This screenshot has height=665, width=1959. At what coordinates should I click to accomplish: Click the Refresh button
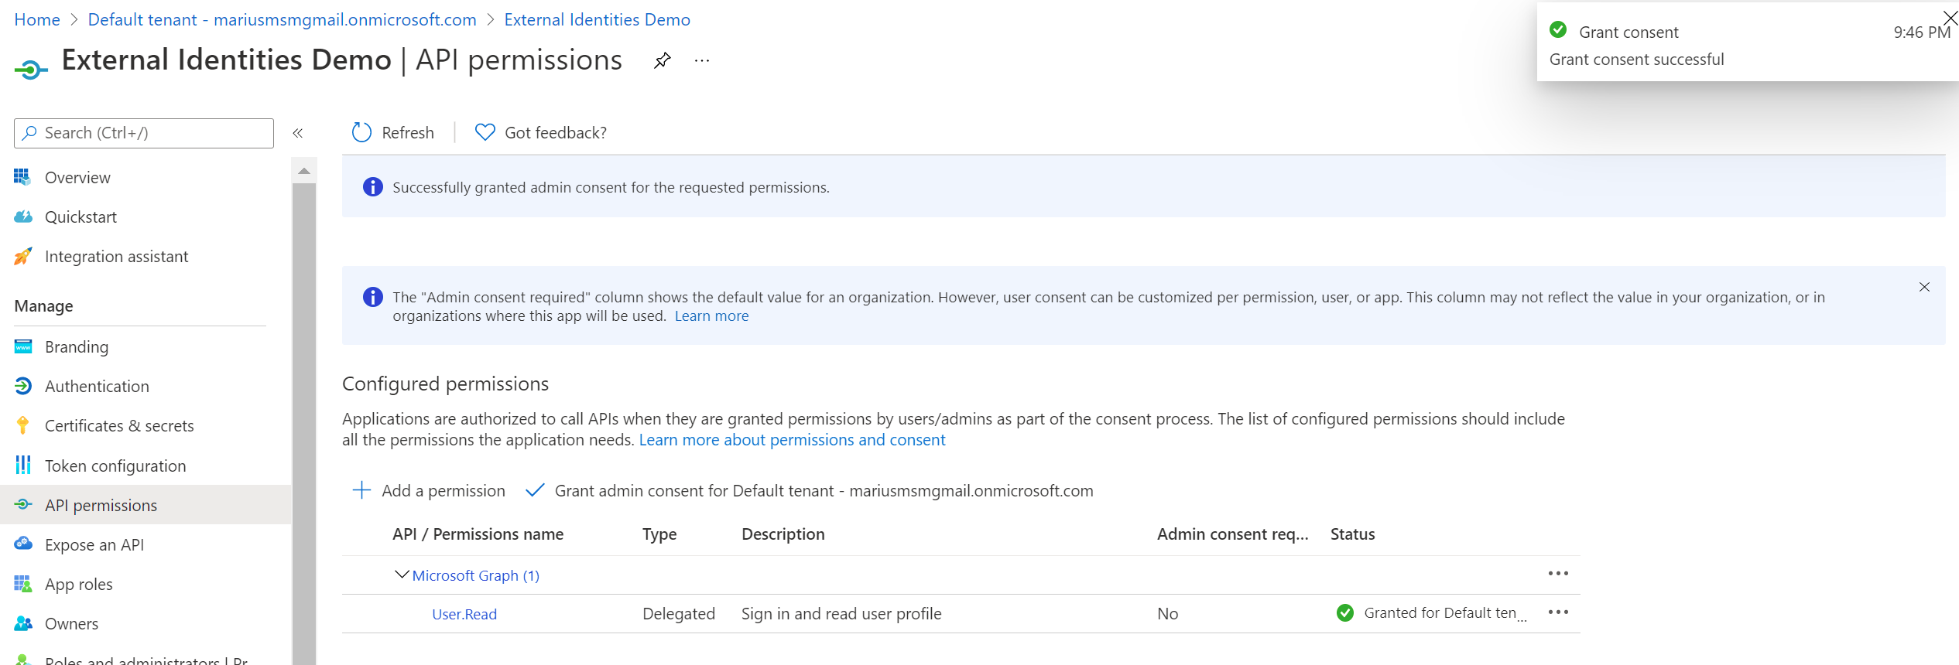(393, 133)
